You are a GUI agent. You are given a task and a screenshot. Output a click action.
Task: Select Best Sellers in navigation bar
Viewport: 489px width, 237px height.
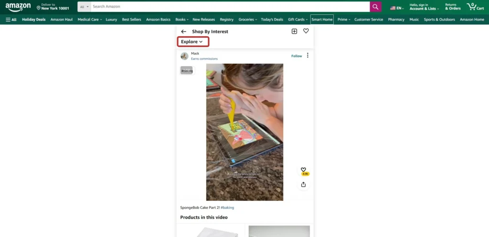(x=131, y=20)
